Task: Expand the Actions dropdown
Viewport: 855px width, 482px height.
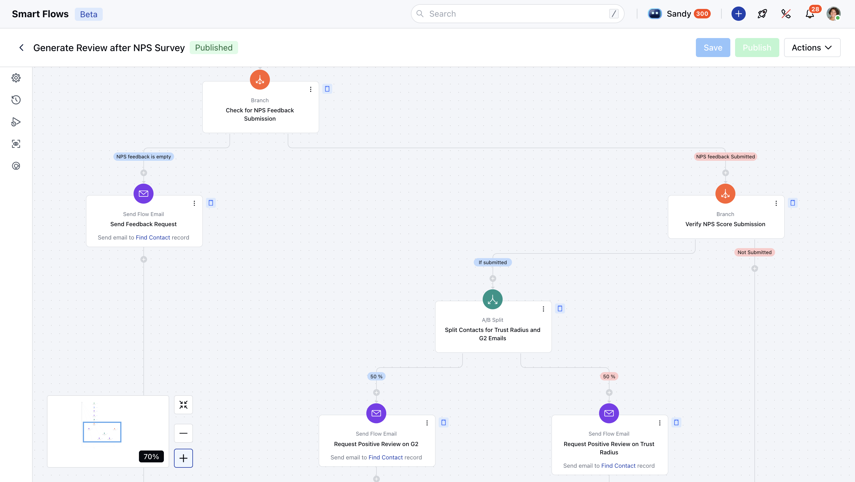Action: pos(812,48)
